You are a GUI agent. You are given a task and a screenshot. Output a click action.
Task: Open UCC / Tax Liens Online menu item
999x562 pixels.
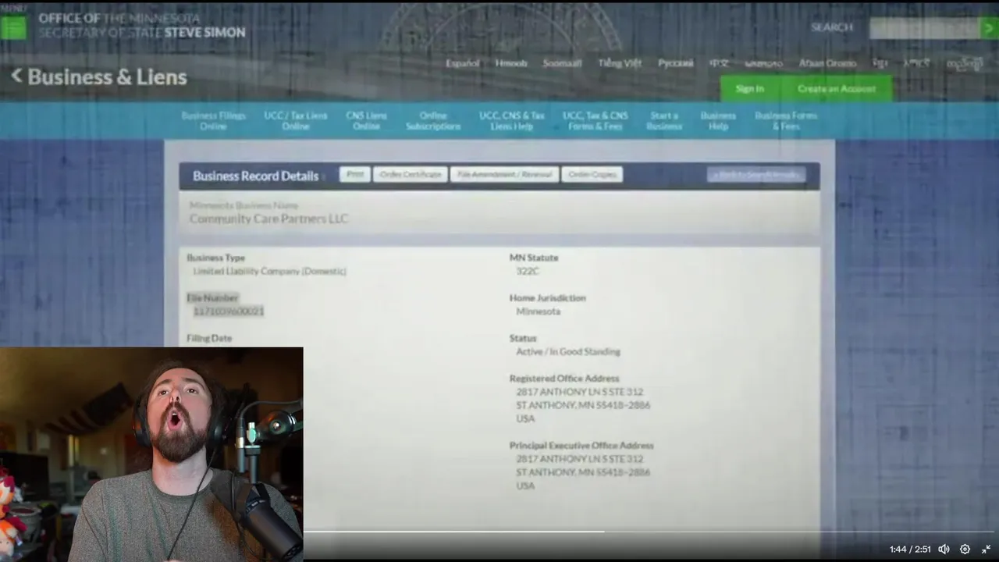coord(296,120)
